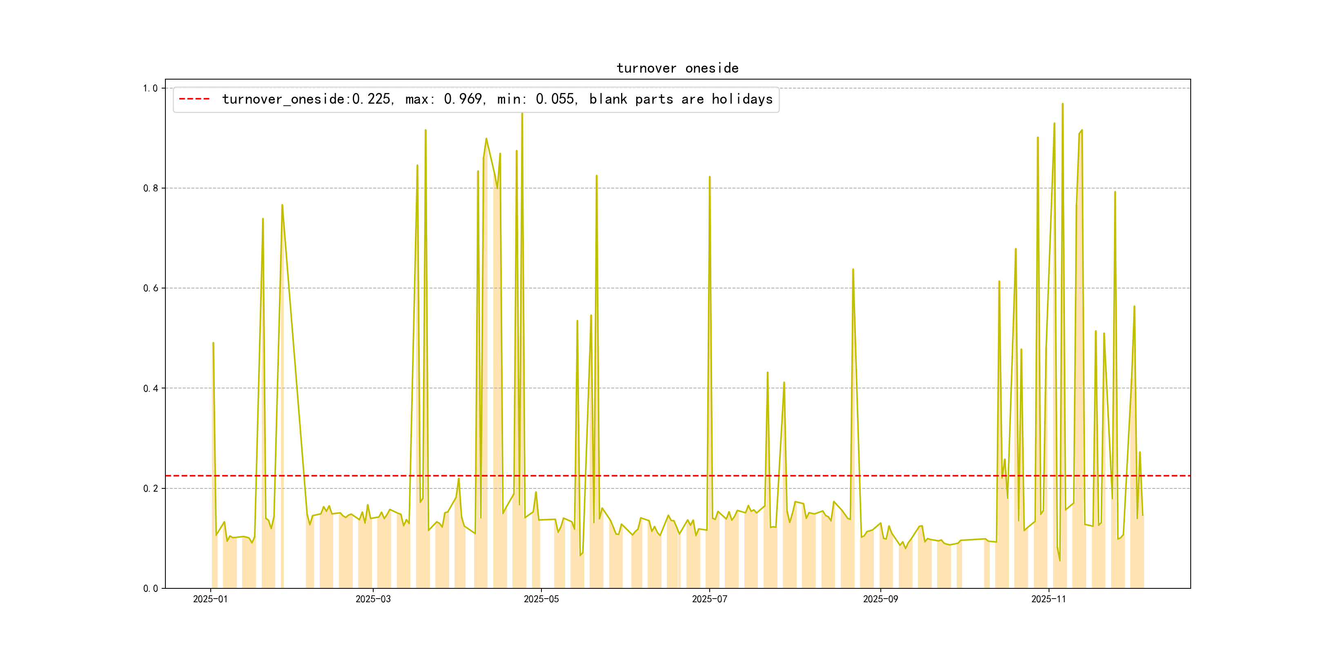Viewport: 1323px width, 661px height.
Task: Click the y-axis label 0.2
Action: tap(150, 488)
